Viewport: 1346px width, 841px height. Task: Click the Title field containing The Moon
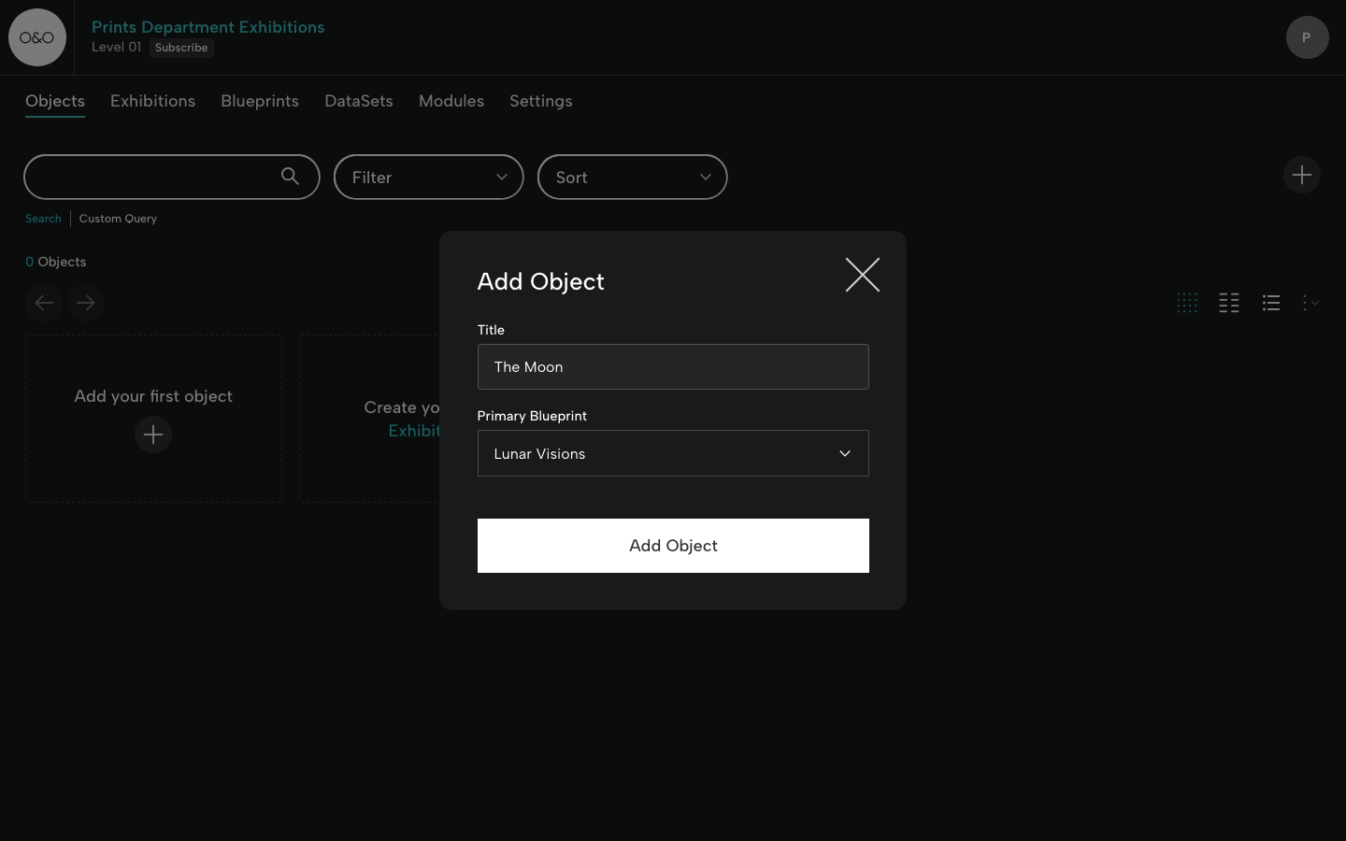(673, 366)
